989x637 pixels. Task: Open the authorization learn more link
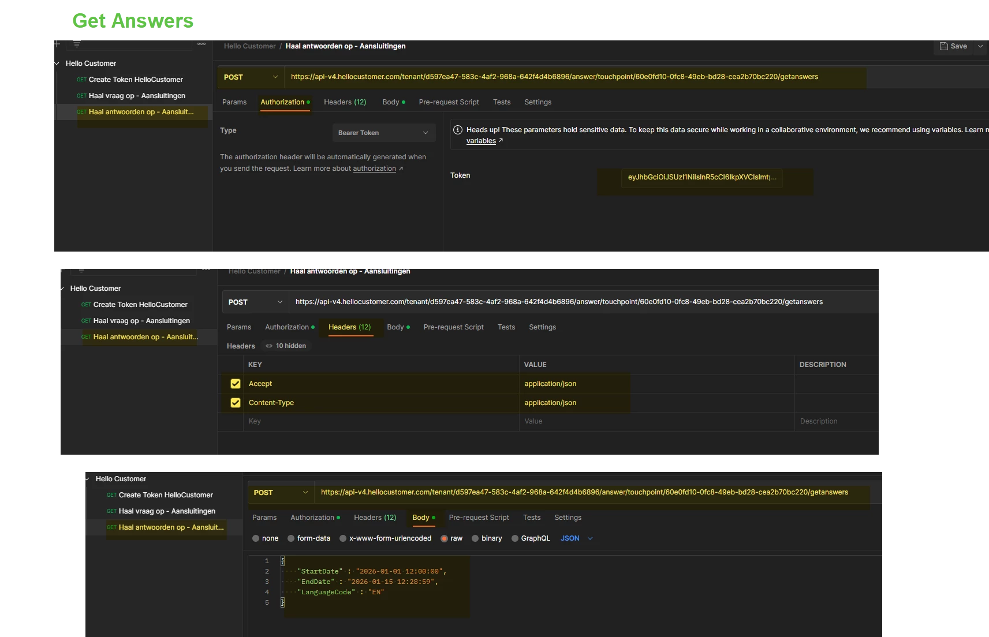click(374, 169)
